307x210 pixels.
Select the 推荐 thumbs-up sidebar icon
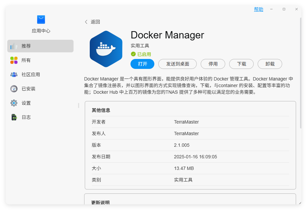[x=14, y=46]
